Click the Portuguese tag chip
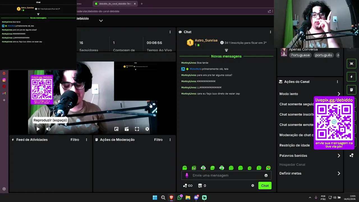This screenshot has height=202, width=359. pos(300,55)
